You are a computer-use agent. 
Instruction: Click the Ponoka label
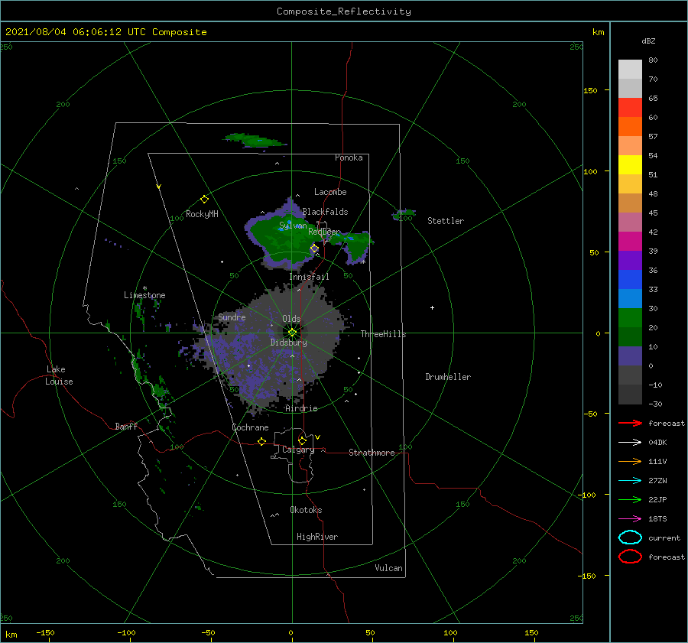(x=349, y=158)
